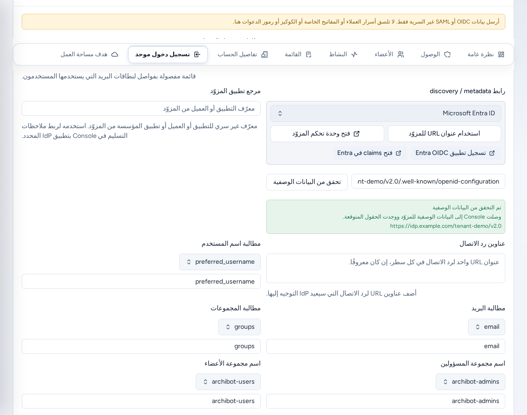This screenshot has height=415, width=527.
Task: Click external-link icon beside تسجيل تطبيق Entra OIDC
Action: click(492, 153)
